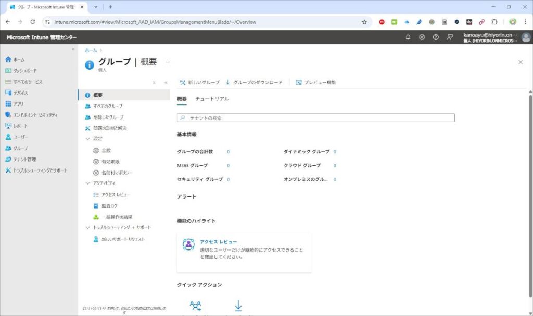The width and height of the screenshot is (533, 316).
Task: Open 新しいサポート リクエスト menu item
Action: click(119, 239)
